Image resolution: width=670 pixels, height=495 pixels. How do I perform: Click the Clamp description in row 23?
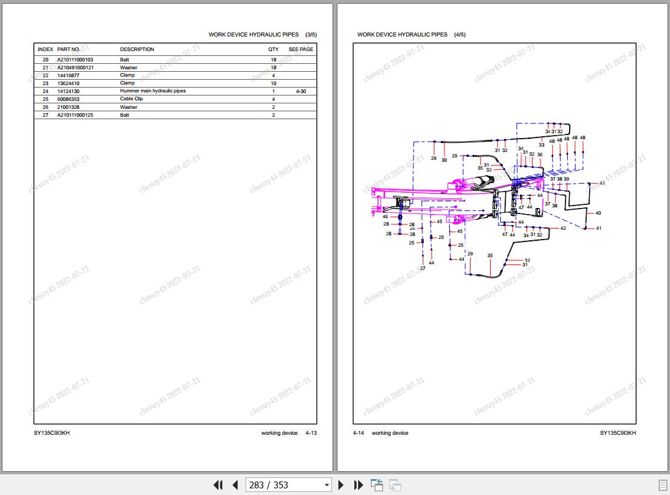[x=127, y=83]
